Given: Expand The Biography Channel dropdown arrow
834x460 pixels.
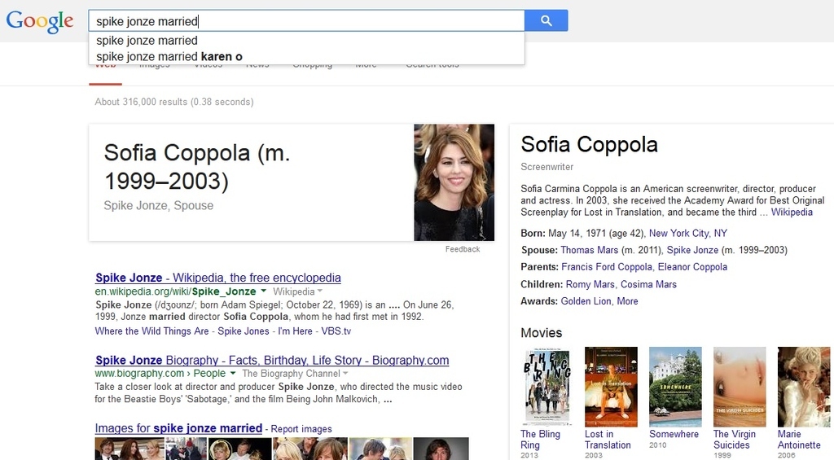Looking at the screenshot, I should coord(345,374).
